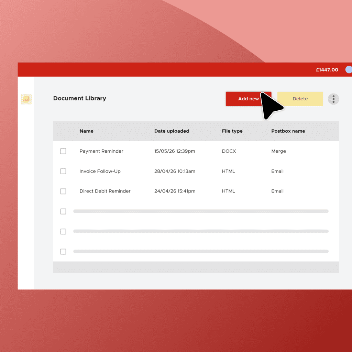Click the DOCX file type cell
The width and height of the screenshot is (352, 352).
[x=229, y=151]
